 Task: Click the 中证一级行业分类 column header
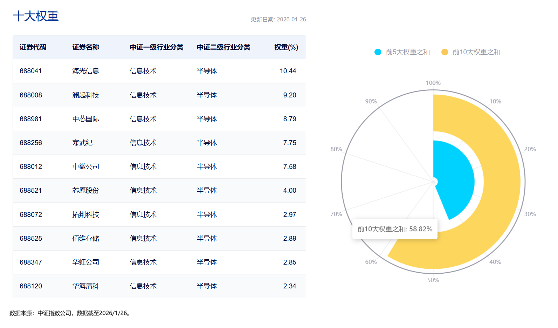(x=156, y=47)
